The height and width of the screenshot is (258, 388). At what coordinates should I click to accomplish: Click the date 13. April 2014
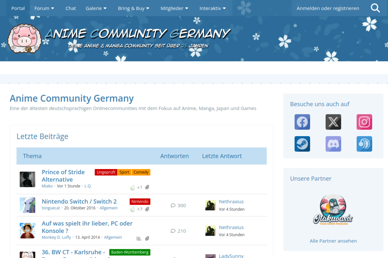[88, 237]
